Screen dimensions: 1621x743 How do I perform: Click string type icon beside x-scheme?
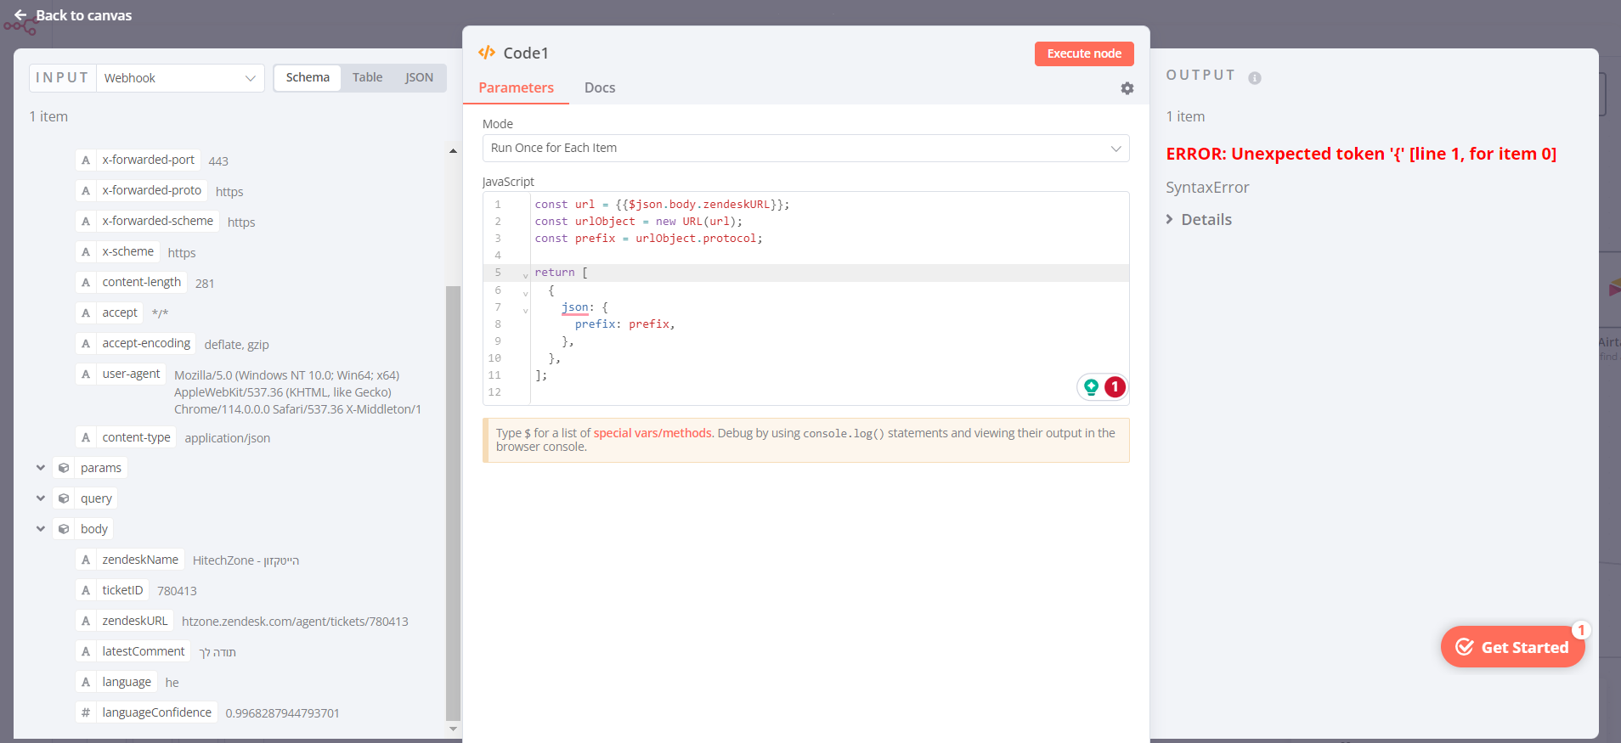(86, 251)
